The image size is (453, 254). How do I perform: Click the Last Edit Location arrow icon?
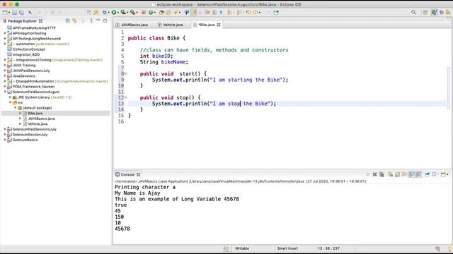tap(248, 13)
